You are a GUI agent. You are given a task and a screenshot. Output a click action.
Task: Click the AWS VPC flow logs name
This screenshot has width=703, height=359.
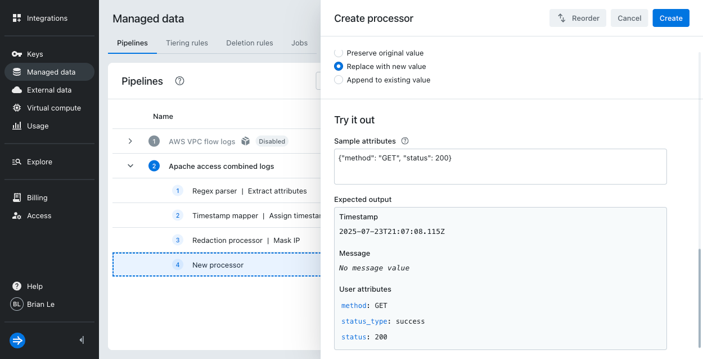tap(202, 141)
